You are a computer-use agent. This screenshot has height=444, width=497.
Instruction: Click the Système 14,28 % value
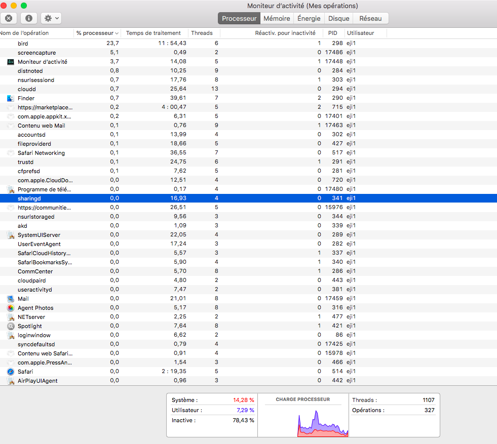(243, 400)
